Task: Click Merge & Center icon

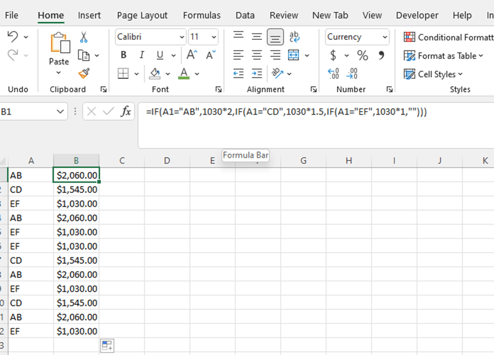Action: point(294,55)
